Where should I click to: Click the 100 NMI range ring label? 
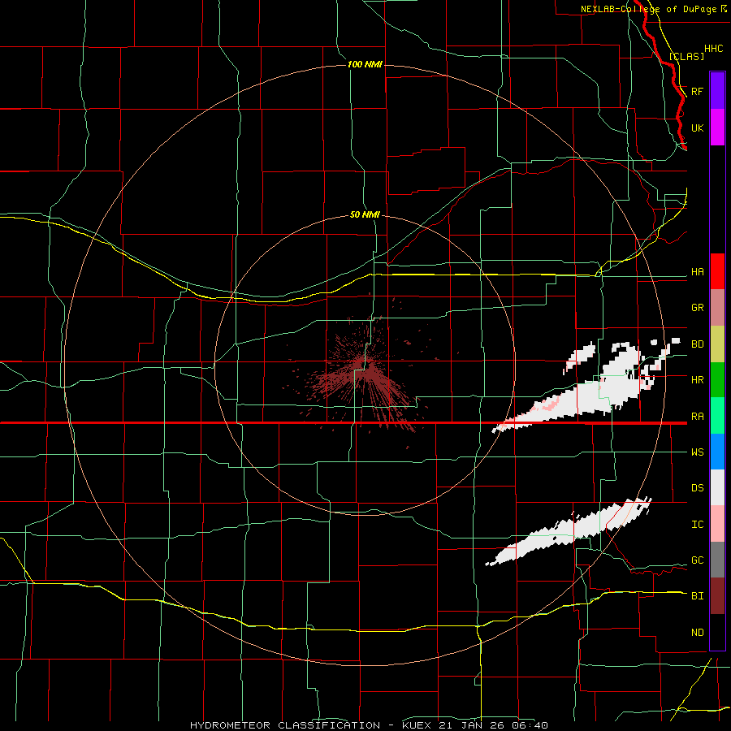pos(365,64)
